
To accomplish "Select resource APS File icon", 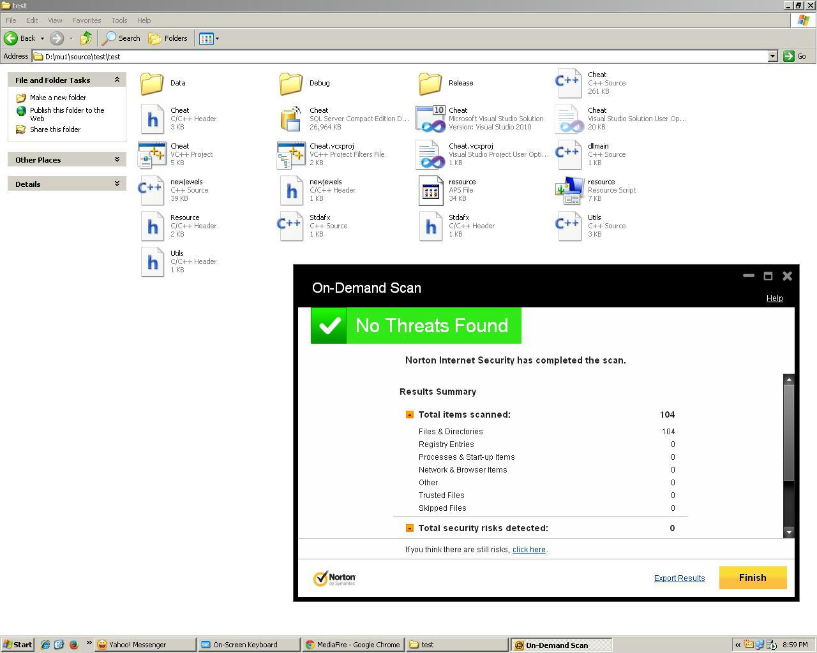I will (x=430, y=190).
